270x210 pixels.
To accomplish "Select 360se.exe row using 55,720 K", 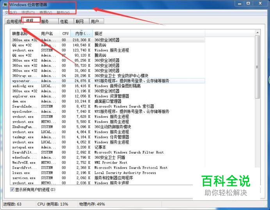I will point(108,65).
